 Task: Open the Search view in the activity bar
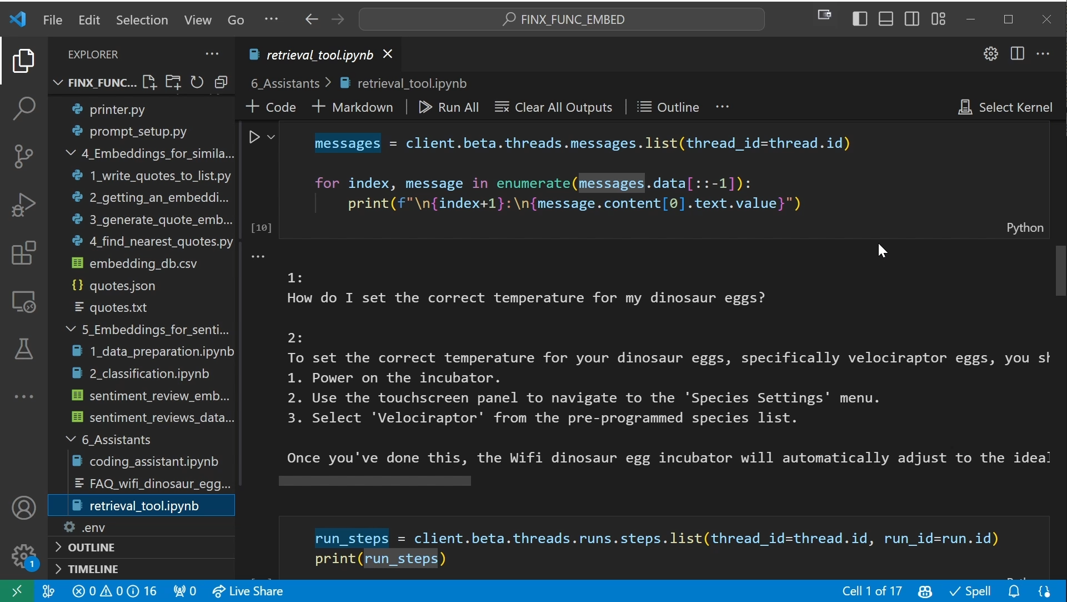pos(24,108)
